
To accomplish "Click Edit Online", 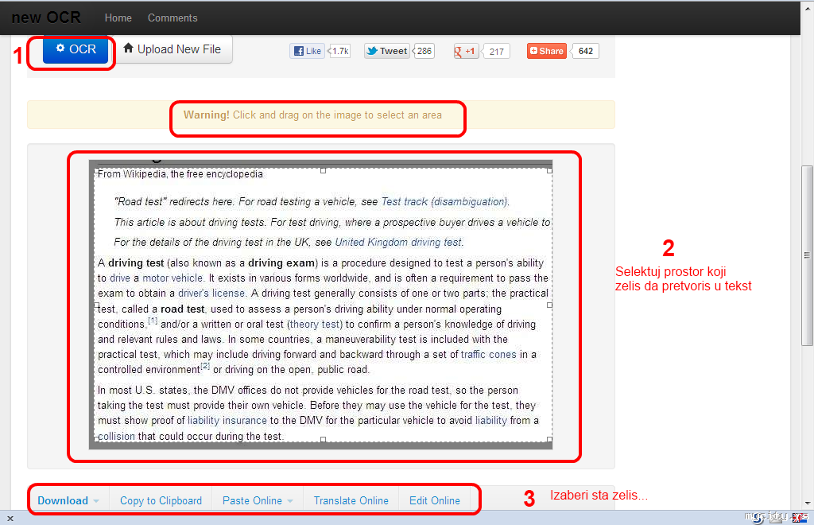I will click(435, 500).
